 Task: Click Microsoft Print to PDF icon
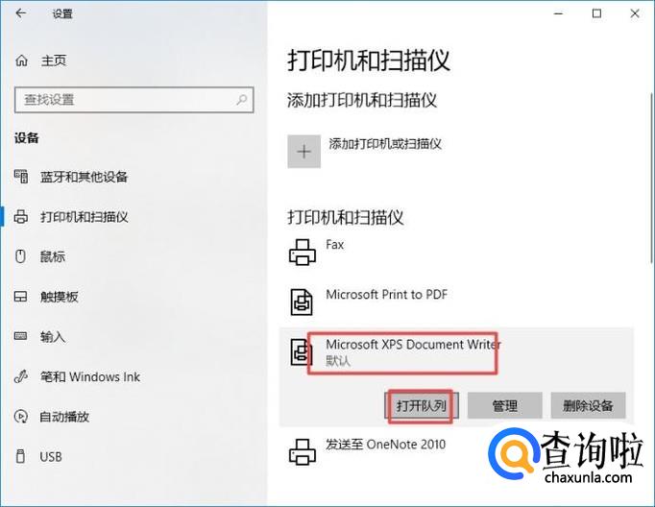(x=302, y=302)
